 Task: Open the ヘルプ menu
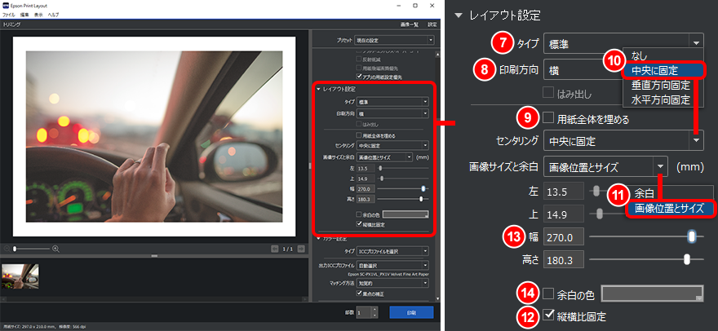pos(53,15)
